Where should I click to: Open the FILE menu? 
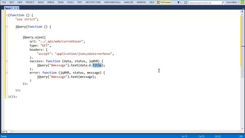pyautogui.click(x=4, y=2)
